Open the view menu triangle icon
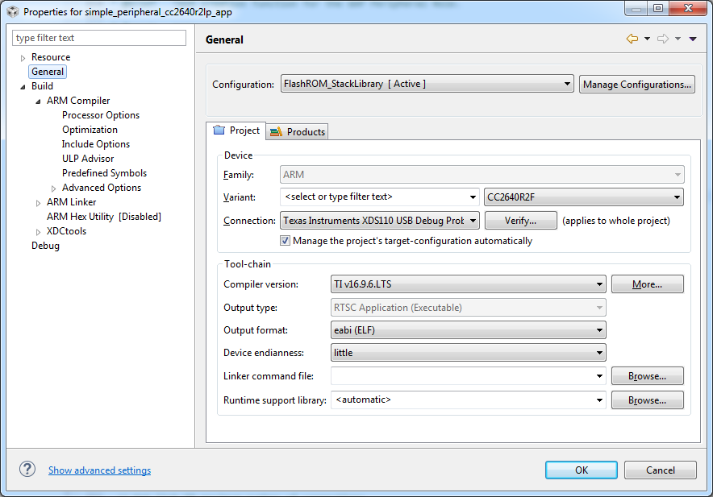Viewport: 713px width, 497px height. pyautogui.click(x=693, y=39)
